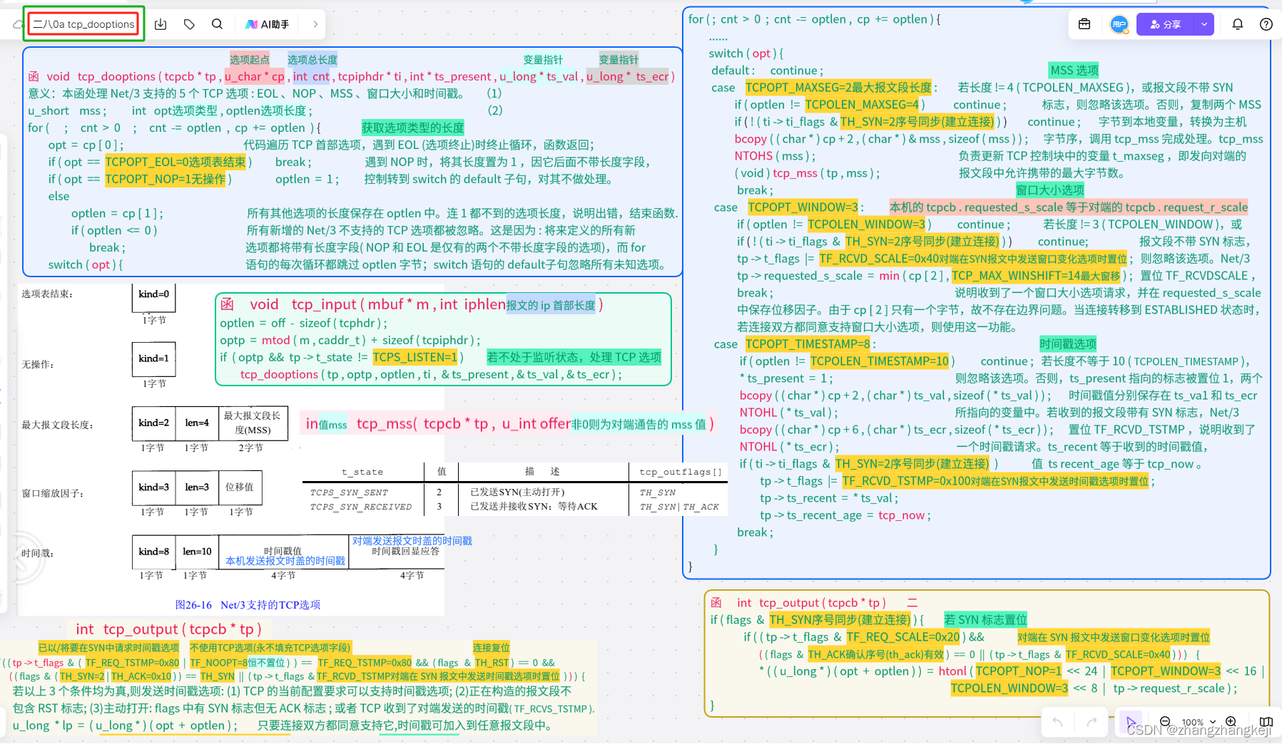Select 已以/将要在SYN中请求时间戳选项 label
Viewport: 1282px width, 744px height.
pyautogui.click(x=108, y=648)
